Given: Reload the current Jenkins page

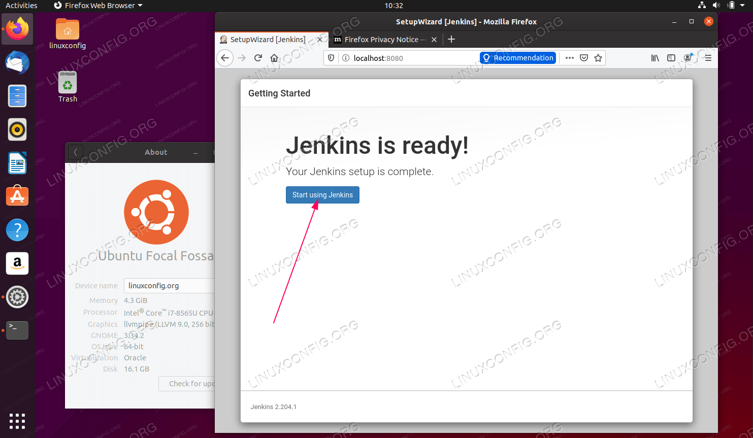Looking at the screenshot, I should 258,58.
